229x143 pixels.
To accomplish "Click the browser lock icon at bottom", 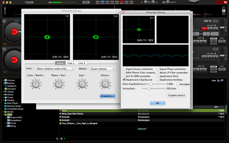I will [57, 139].
